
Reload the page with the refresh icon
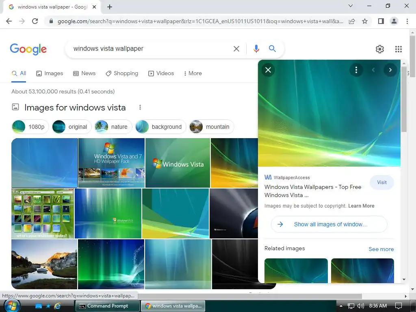coord(35,21)
